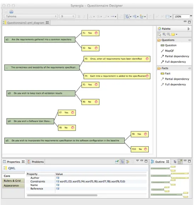The image size is (194, 205).
Task: Select question node q1 in the diagram
Action: tap(40, 40)
